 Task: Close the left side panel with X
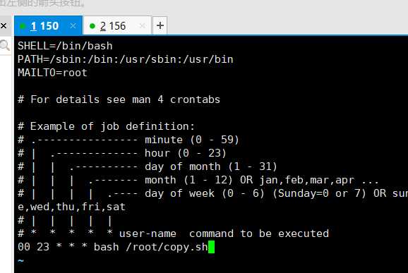4,25
